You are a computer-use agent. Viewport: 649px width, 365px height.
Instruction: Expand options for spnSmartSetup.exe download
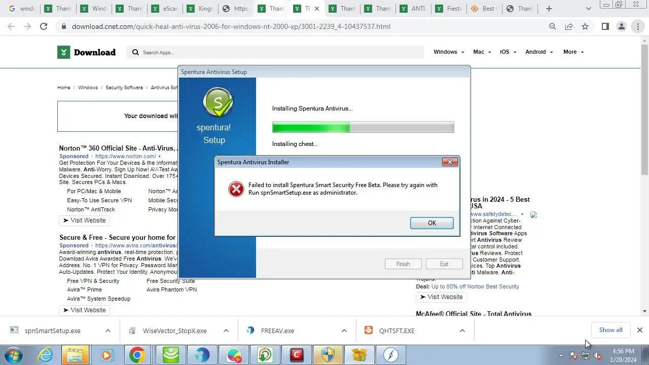pos(108,331)
